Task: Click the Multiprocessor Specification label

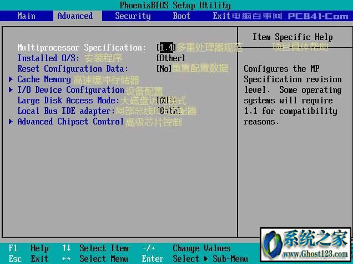Action: pos(82,47)
